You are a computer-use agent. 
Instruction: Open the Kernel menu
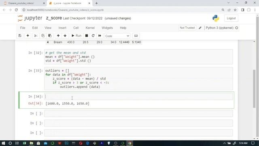[90, 28]
